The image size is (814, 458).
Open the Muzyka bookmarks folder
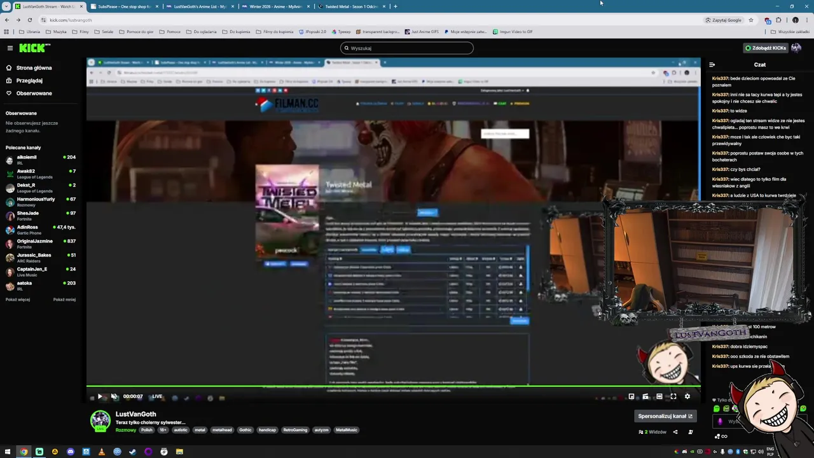[x=57, y=31]
